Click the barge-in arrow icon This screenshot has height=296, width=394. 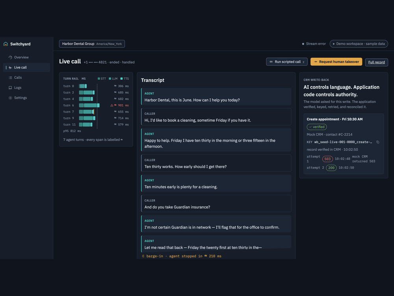click(x=143, y=256)
